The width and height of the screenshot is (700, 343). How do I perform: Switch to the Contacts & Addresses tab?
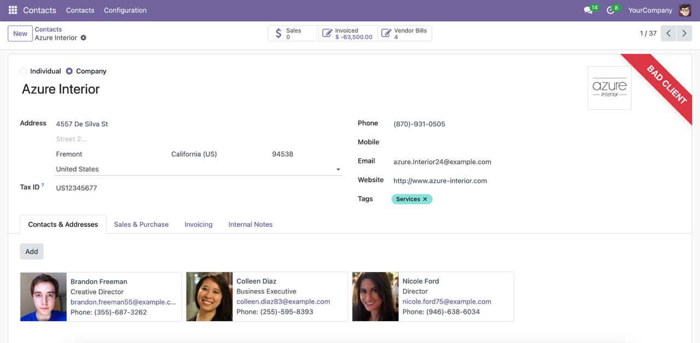(x=63, y=224)
